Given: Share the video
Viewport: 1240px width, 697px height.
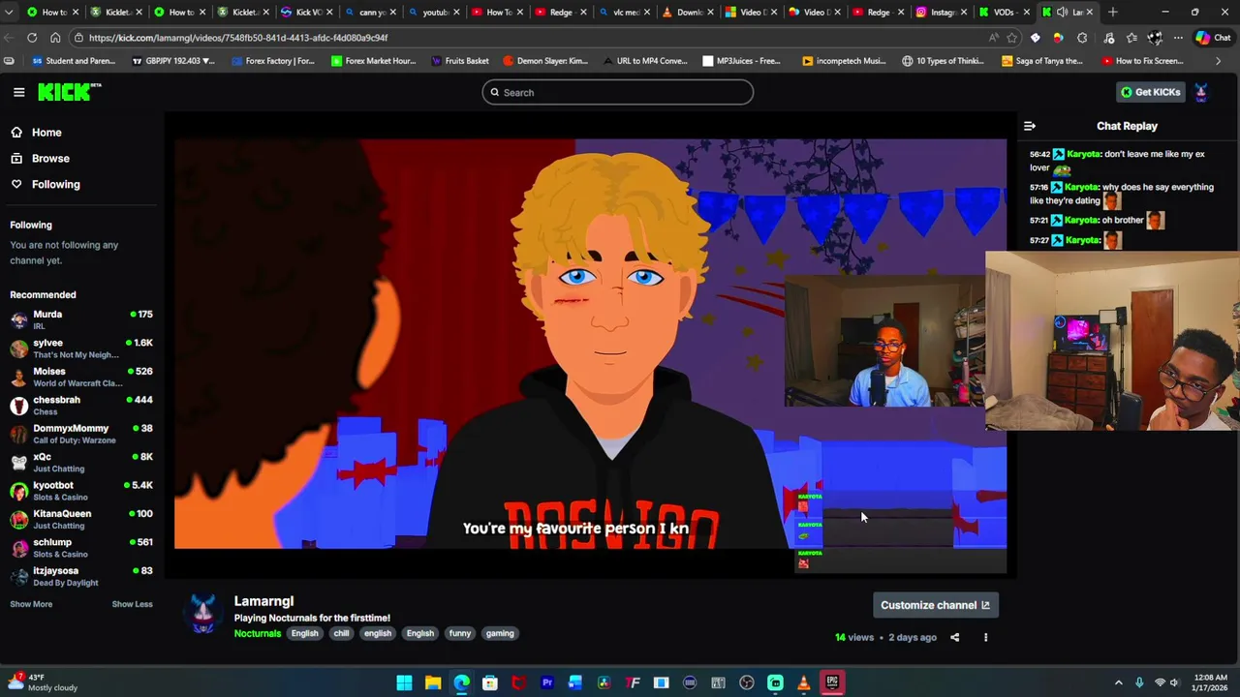Looking at the screenshot, I should [954, 637].
